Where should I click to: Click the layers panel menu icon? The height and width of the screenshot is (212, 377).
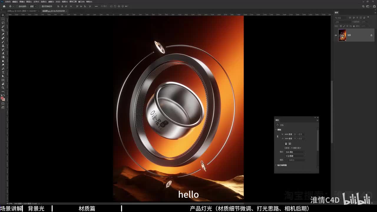(x=375, y=13)
